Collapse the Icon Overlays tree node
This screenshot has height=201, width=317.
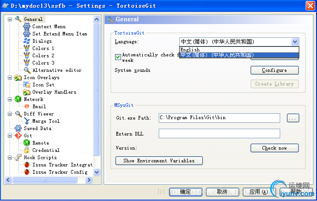point(10,78)
